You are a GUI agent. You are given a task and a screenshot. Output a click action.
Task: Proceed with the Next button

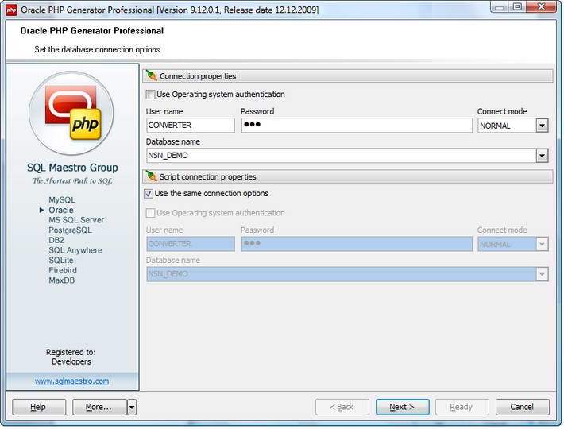[x=403, y=407]
